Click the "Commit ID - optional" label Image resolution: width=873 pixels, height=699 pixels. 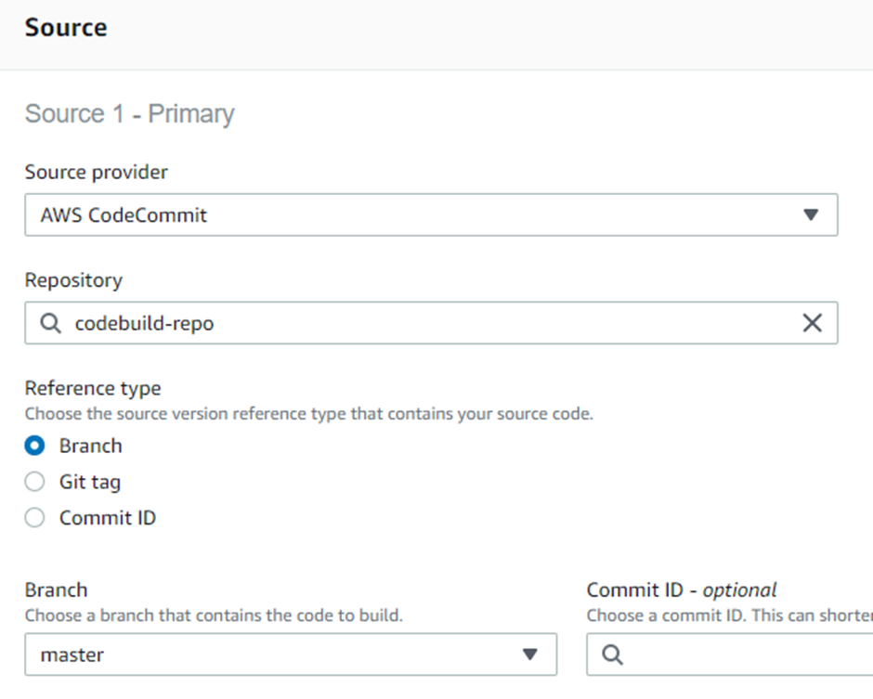pos(682,589)
